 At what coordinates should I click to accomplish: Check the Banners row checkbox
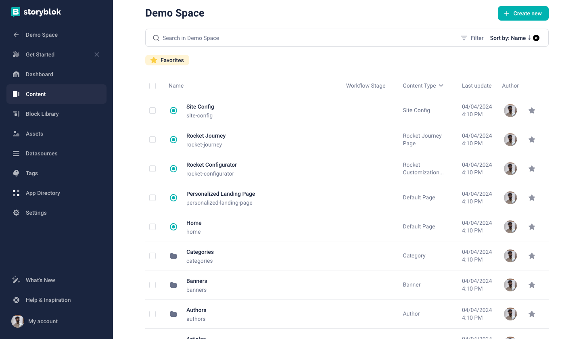(153, 285)
